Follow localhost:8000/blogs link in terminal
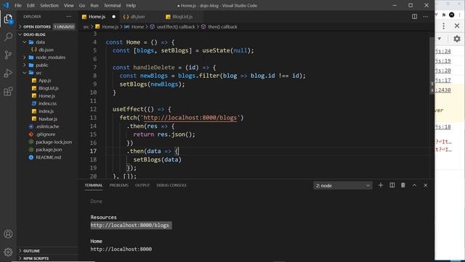This screenshot has height=262, width=465. click(x=129, y=226)
